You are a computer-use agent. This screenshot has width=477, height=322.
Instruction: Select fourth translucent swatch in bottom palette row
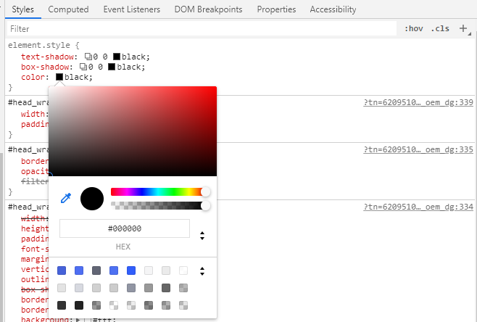pos(114,305)
